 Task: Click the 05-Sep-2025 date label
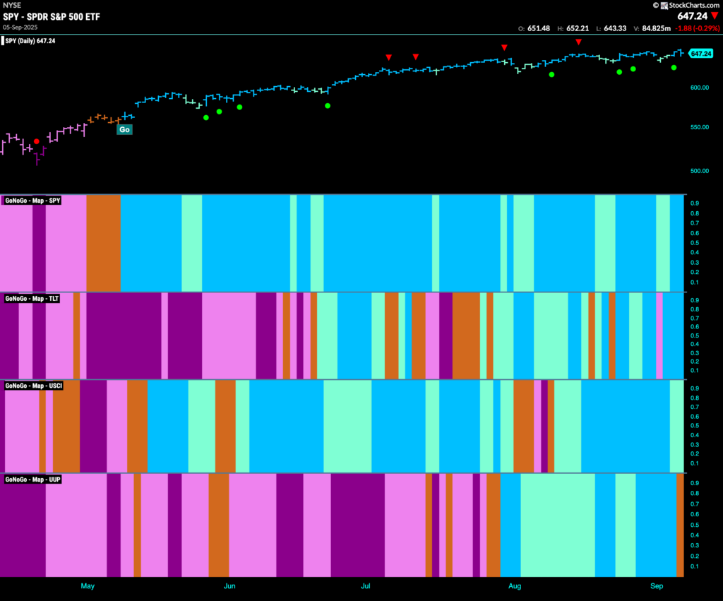click(x=20, y=28)
